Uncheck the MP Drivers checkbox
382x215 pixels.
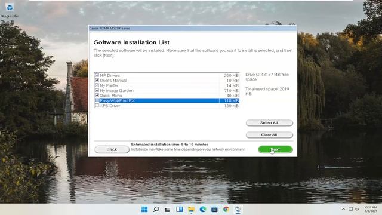pyautogui.click(x=97, y=75)
